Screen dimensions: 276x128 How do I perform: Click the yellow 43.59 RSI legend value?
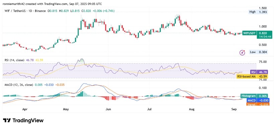[x=39, y=60]
